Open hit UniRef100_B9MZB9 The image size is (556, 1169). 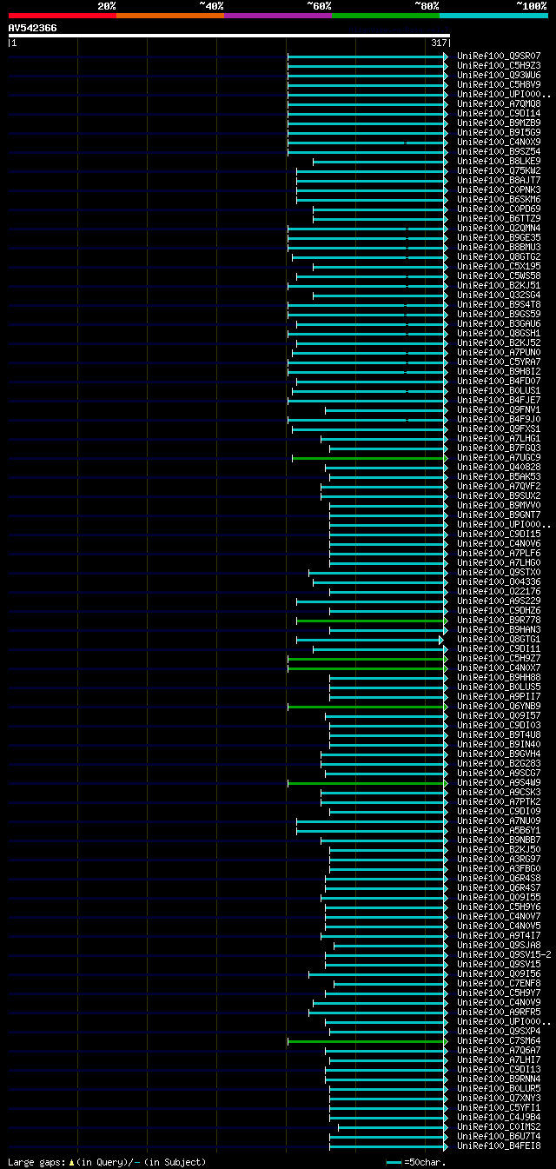click(x=498, y=123)
